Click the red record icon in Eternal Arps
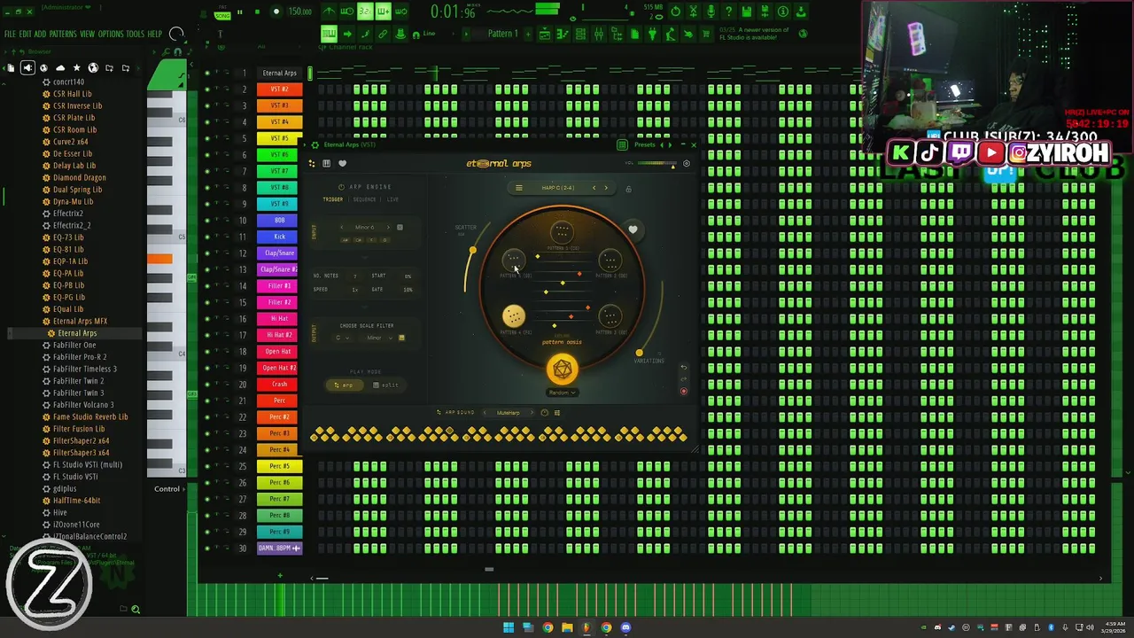 (x=683, y=391)
